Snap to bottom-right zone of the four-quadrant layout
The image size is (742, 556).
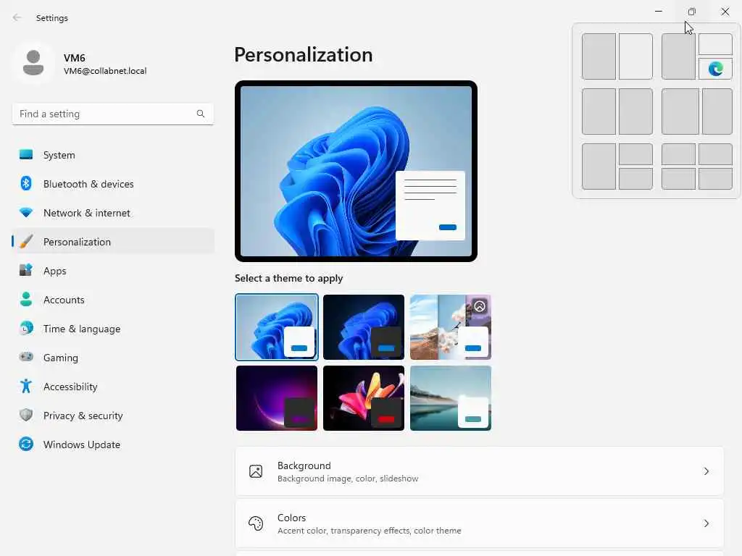(x=715, y=179)
